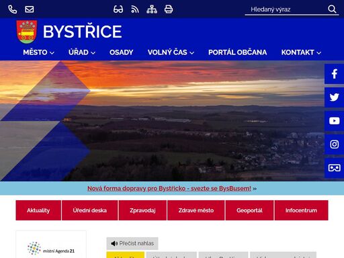The height and width of the screenshot is (258, 344).
Task: Click the phone contact icon
Action: click(13, 9)
